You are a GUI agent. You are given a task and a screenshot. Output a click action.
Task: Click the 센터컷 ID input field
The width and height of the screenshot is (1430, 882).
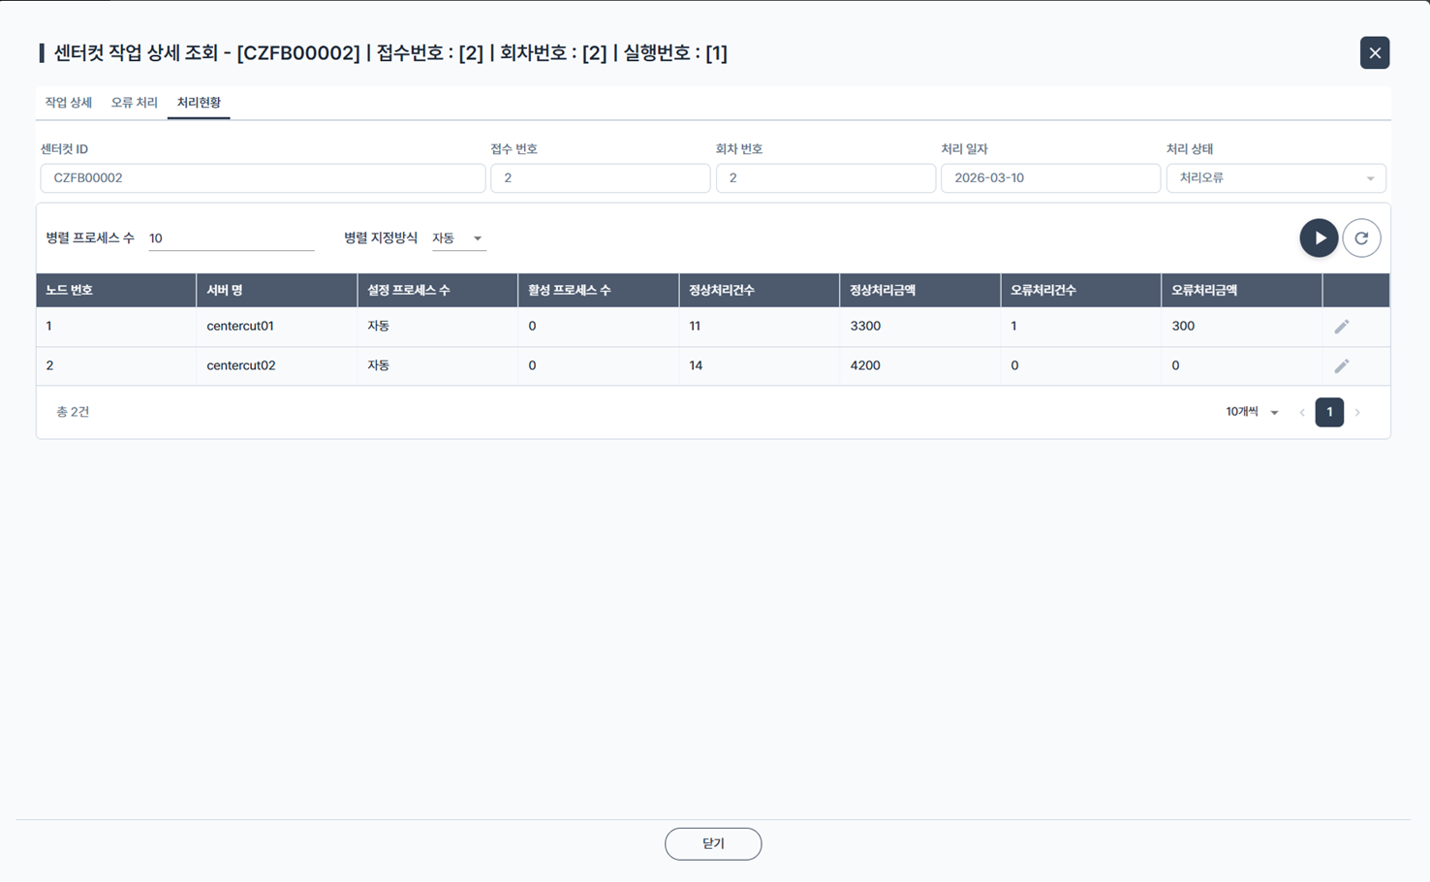click(263, 178)
